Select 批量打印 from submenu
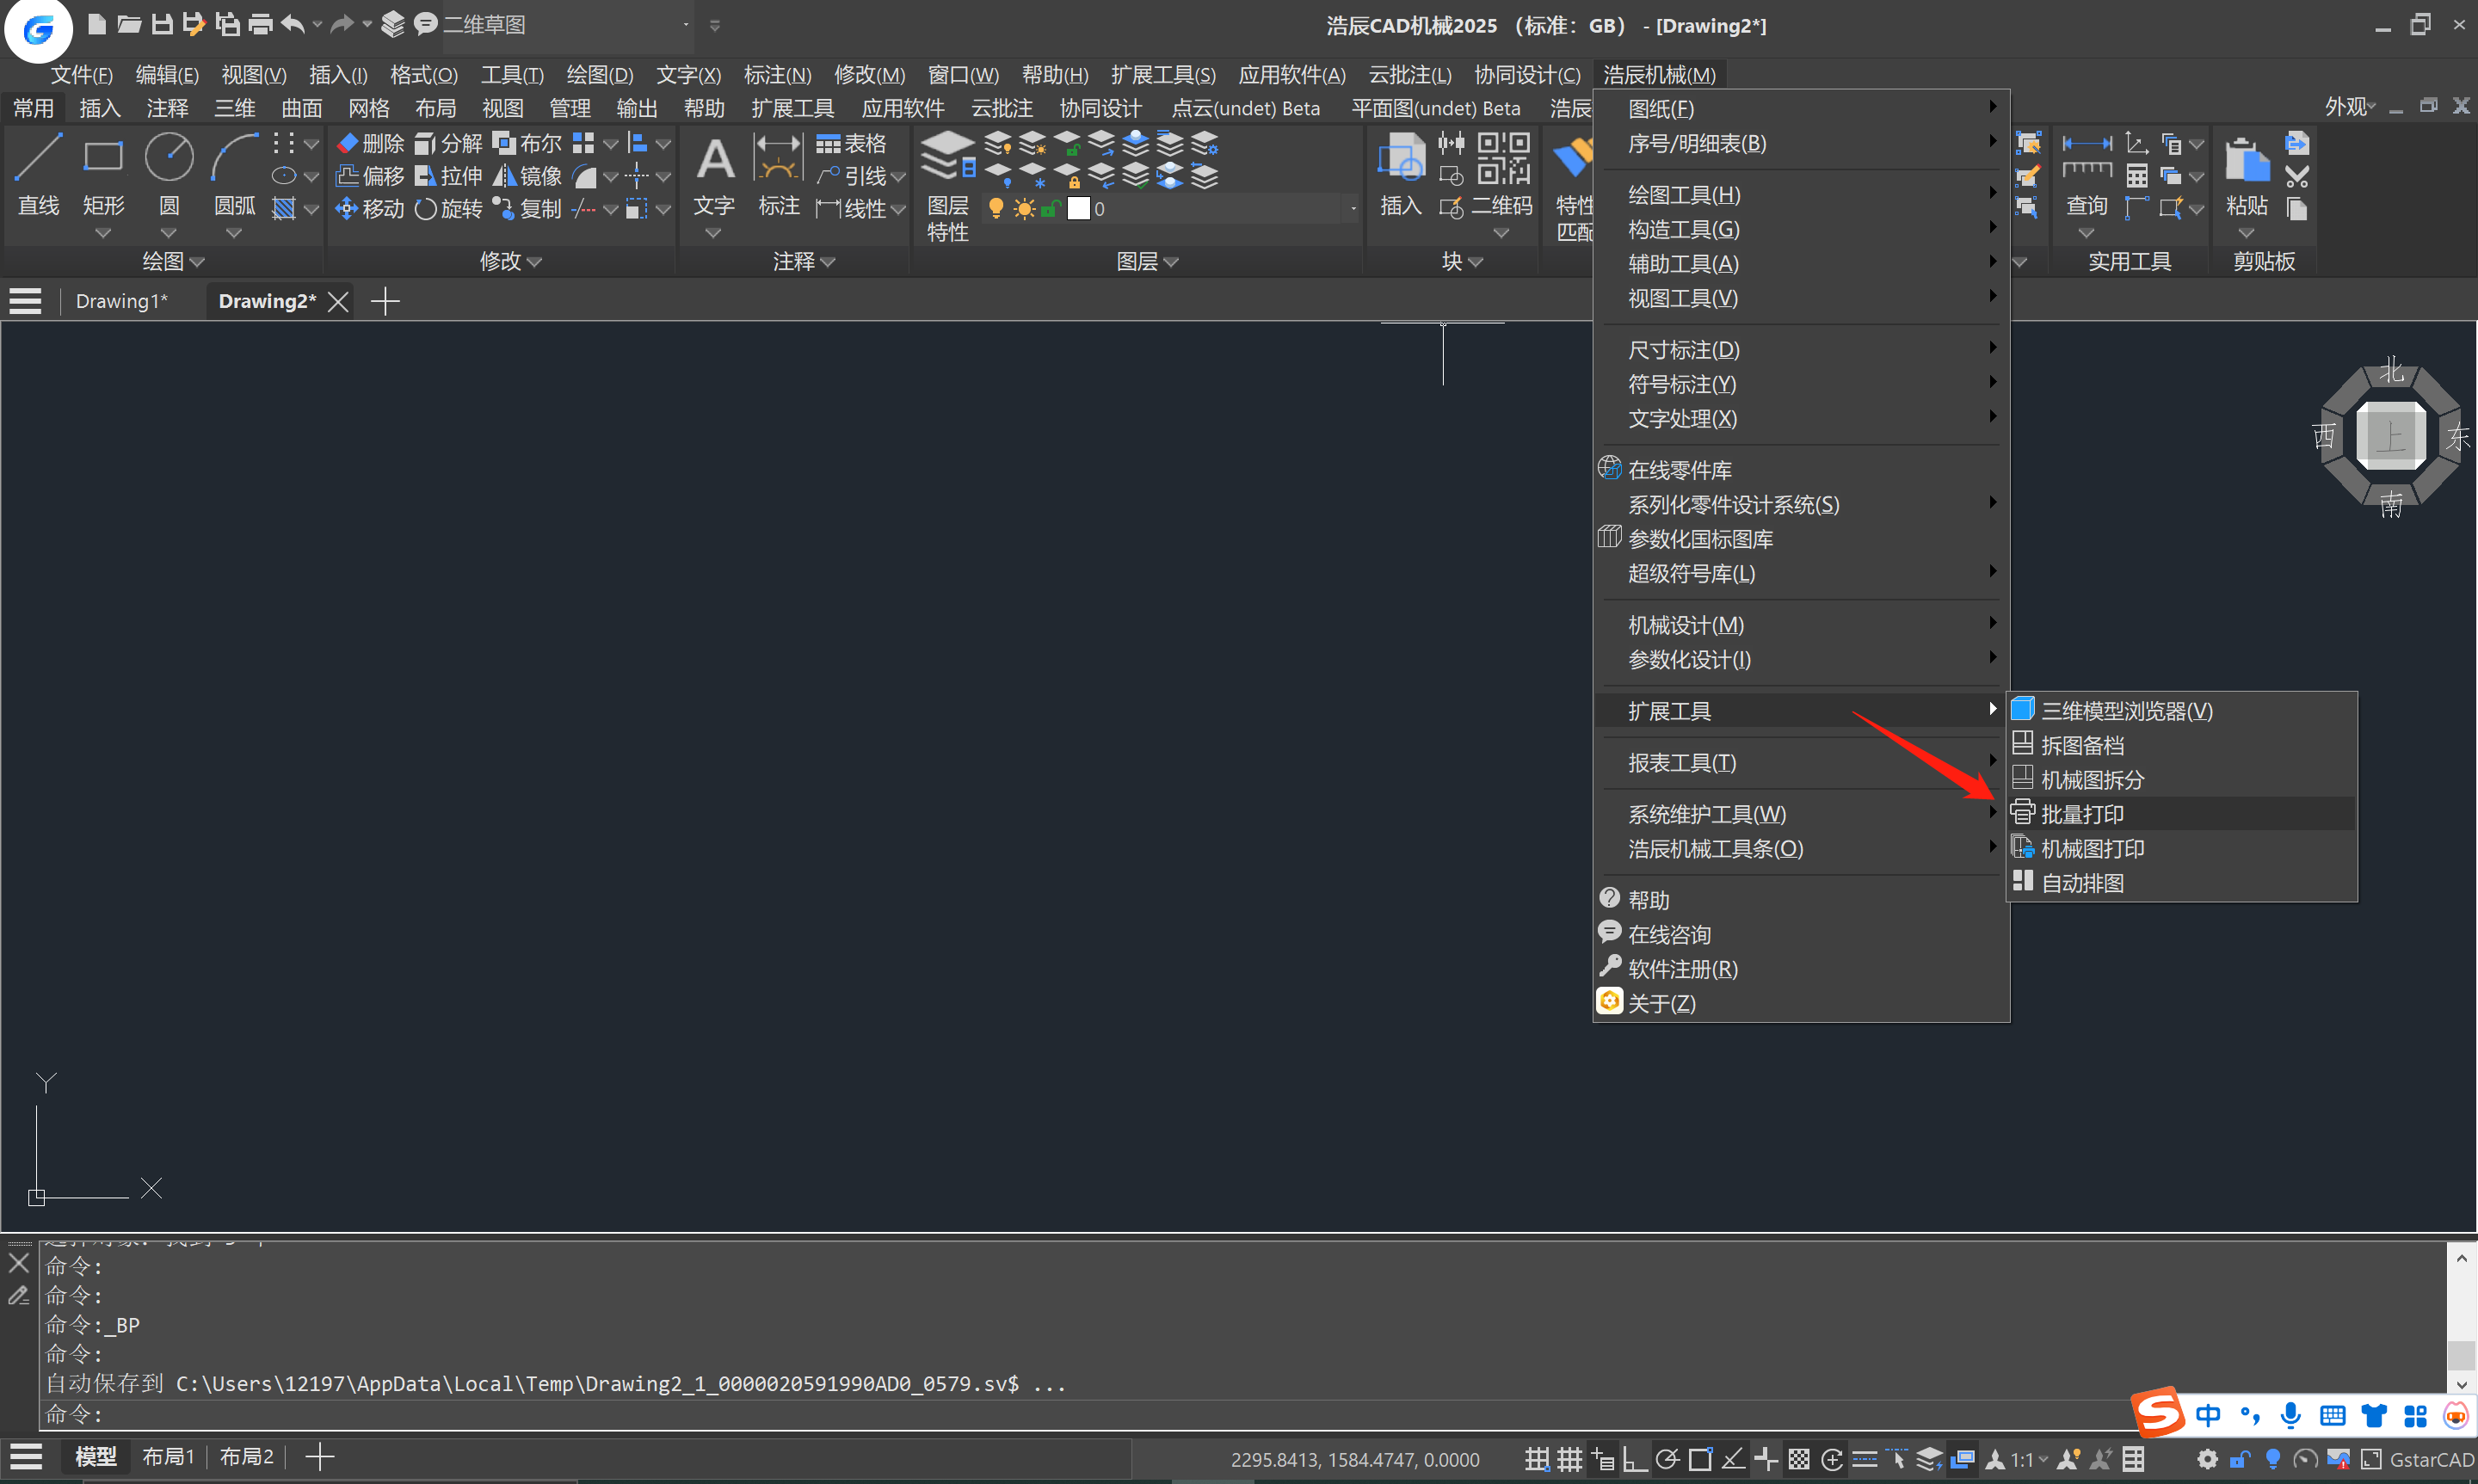 point(2082,814)
